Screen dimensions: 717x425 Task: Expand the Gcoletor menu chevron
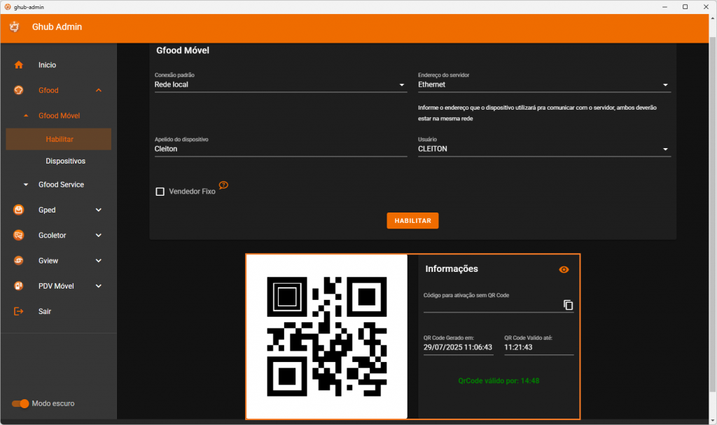(98, 235)
